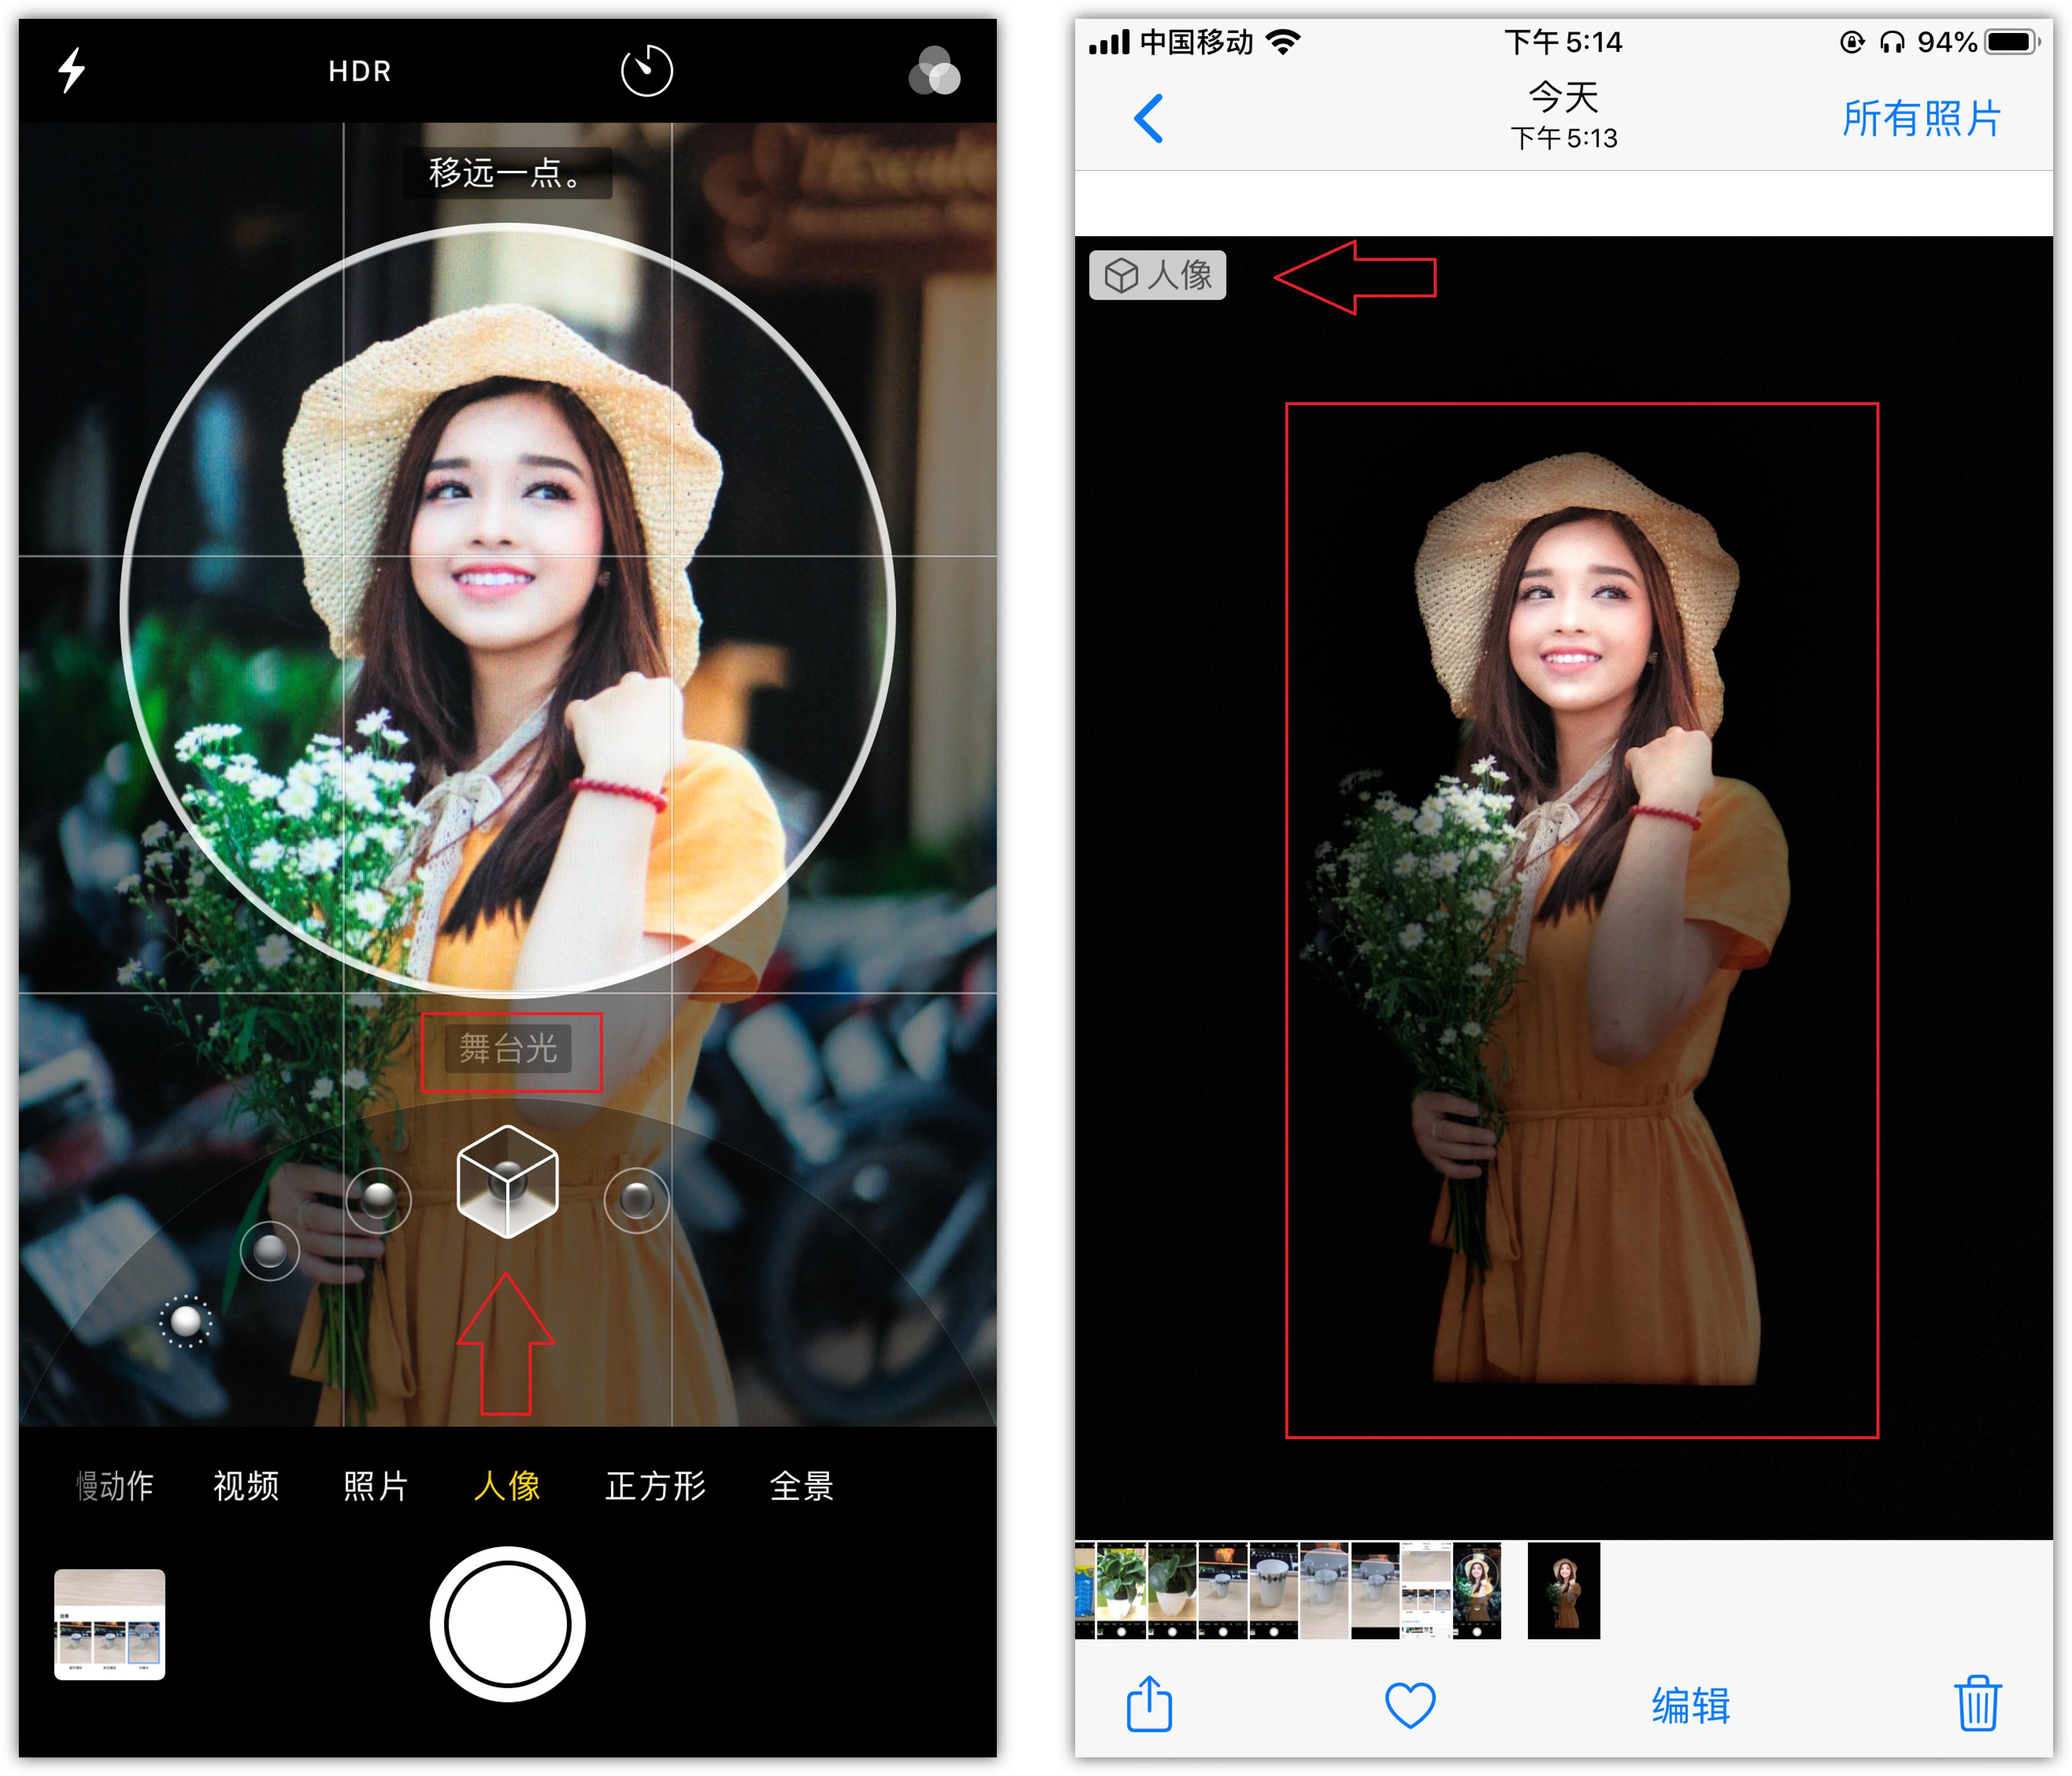Select the lighting sphere right of the cube
Screen dimensions: 2072x1776
point(638,1202)
